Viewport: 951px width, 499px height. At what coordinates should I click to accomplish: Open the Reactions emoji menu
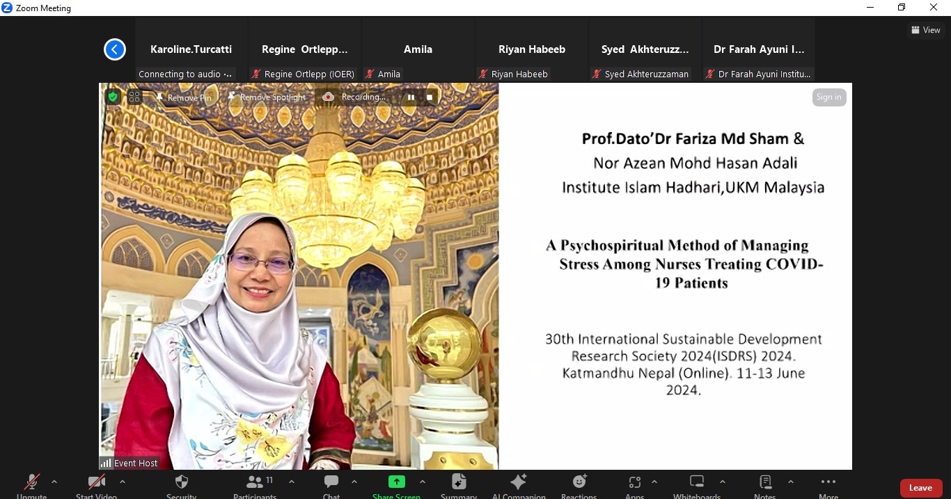pyautogui.click(x=579, y=484)
